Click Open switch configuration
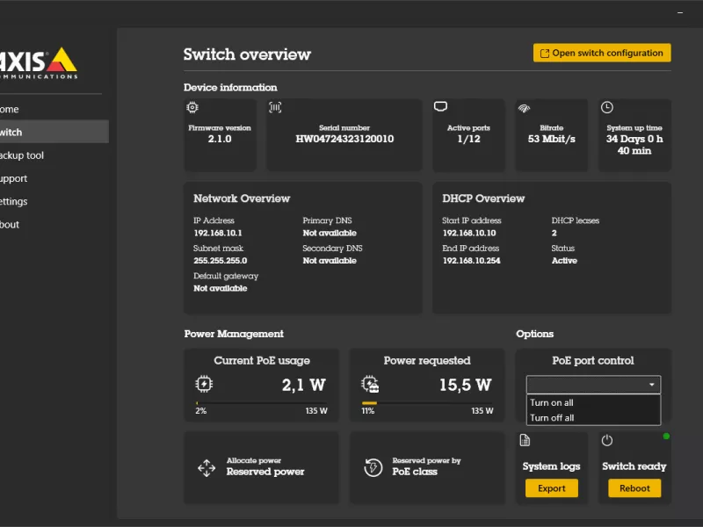 [602, 53]
